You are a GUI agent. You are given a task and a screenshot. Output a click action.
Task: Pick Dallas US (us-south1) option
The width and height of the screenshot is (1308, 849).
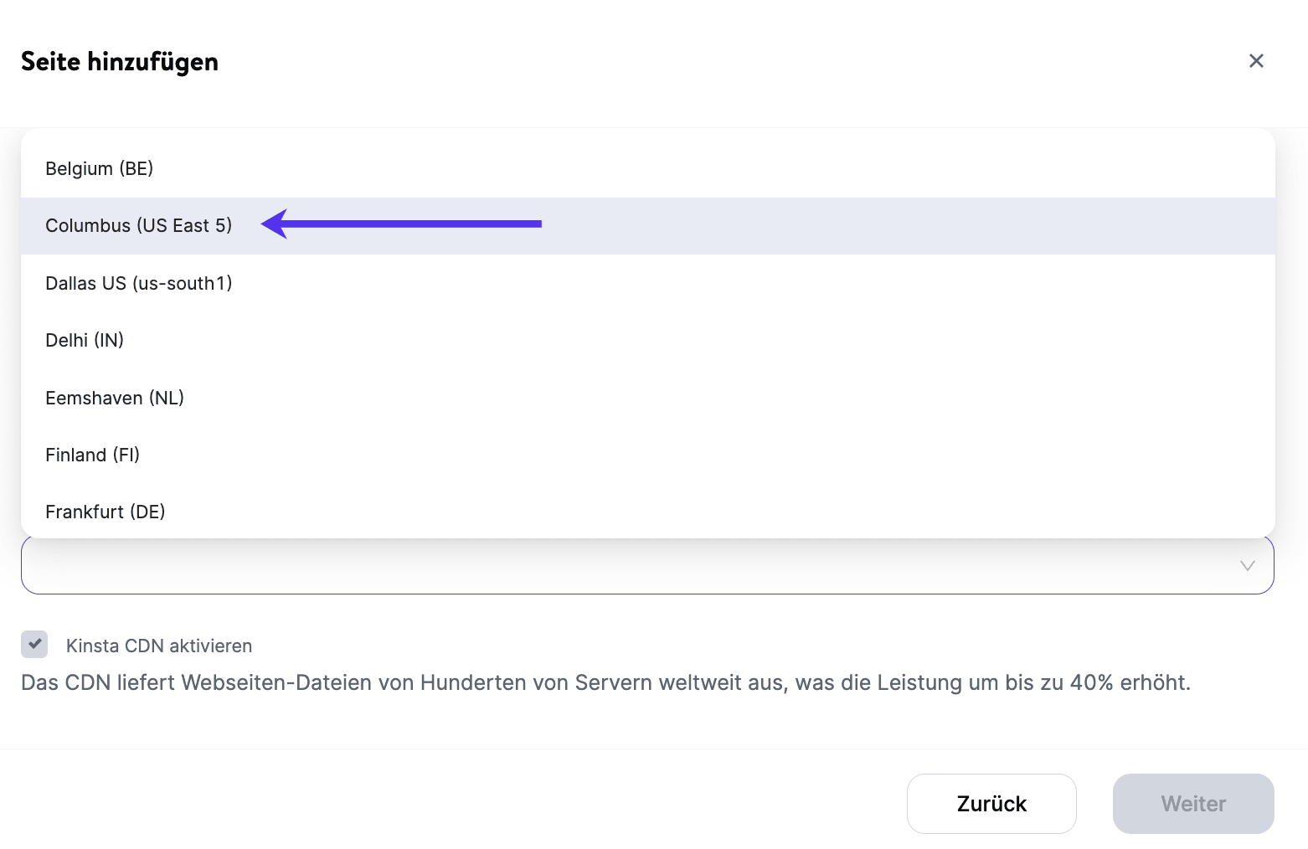(139, 284)
